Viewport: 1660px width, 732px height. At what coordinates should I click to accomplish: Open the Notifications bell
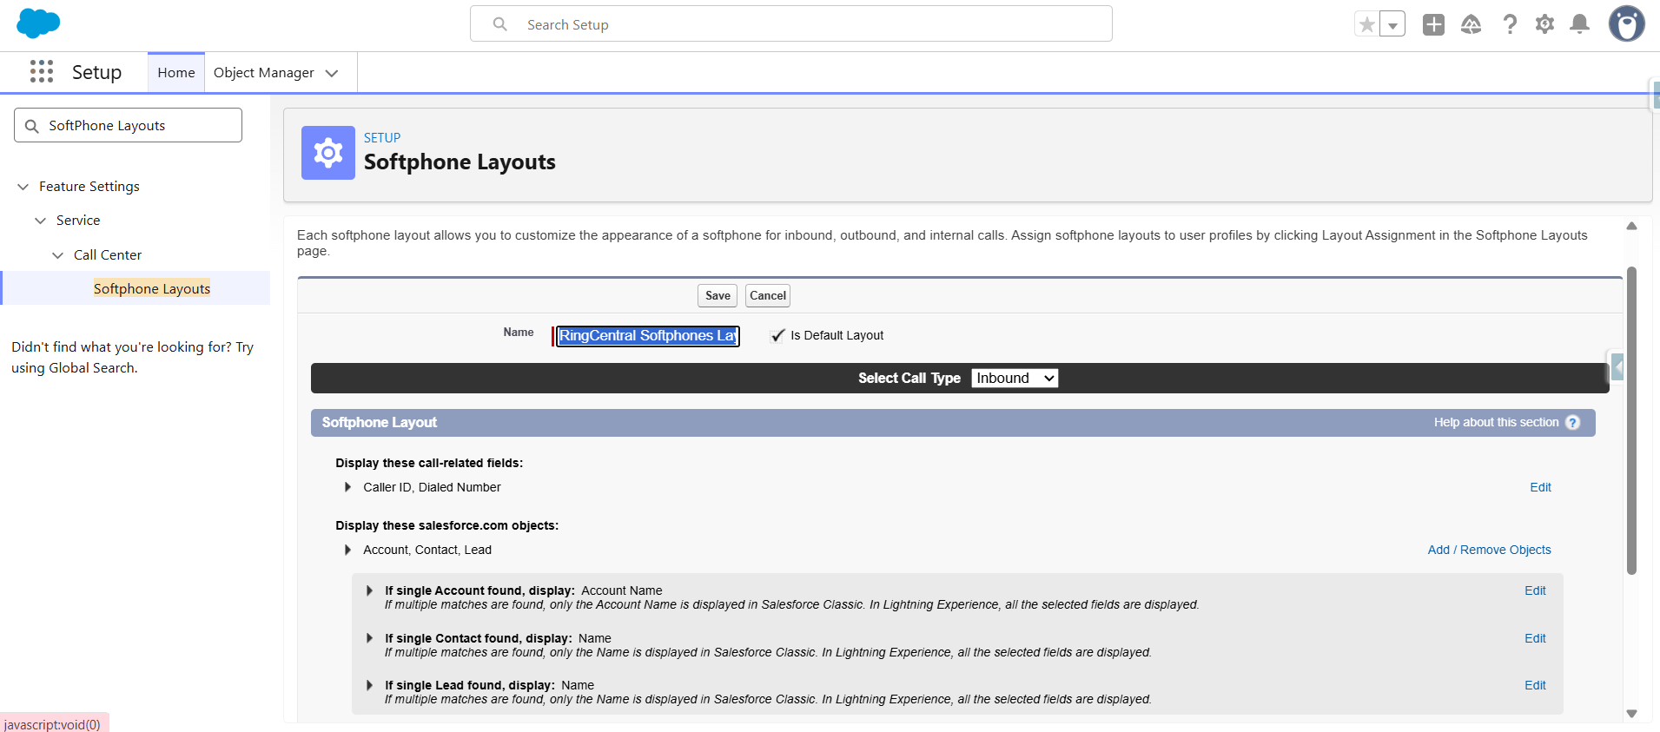click(1579, 24)
